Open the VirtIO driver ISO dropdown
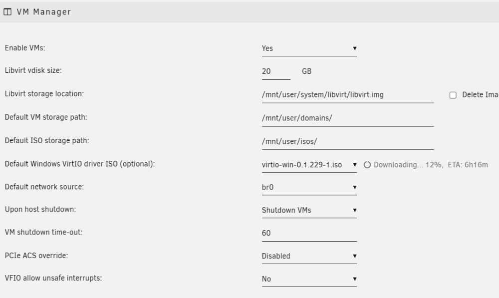 pyautogui.click(x=309, y=165)
